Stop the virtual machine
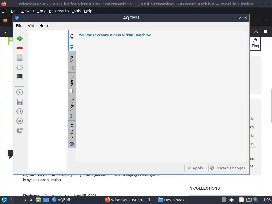The height and width of the screenshot is (204, 272). [20, 121]
